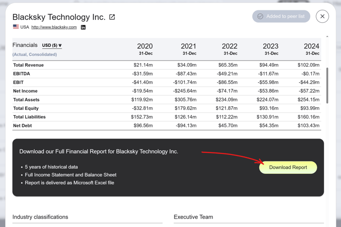Image resolution: width=341 pixels, height=227 pixels.
Task: Click the Net Income row label
Action: point(25,91)
